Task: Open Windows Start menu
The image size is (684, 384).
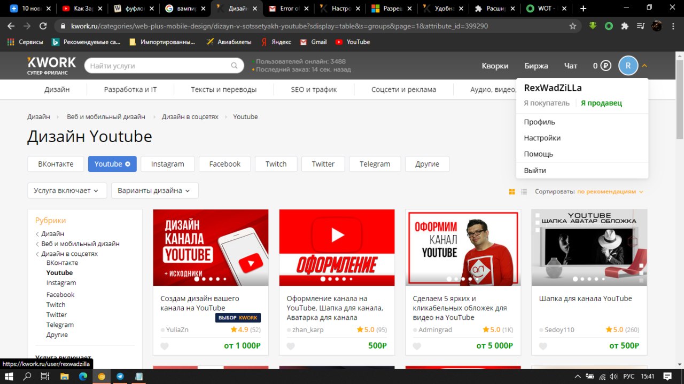Action: pyautogui.click(x=9, y=376)
